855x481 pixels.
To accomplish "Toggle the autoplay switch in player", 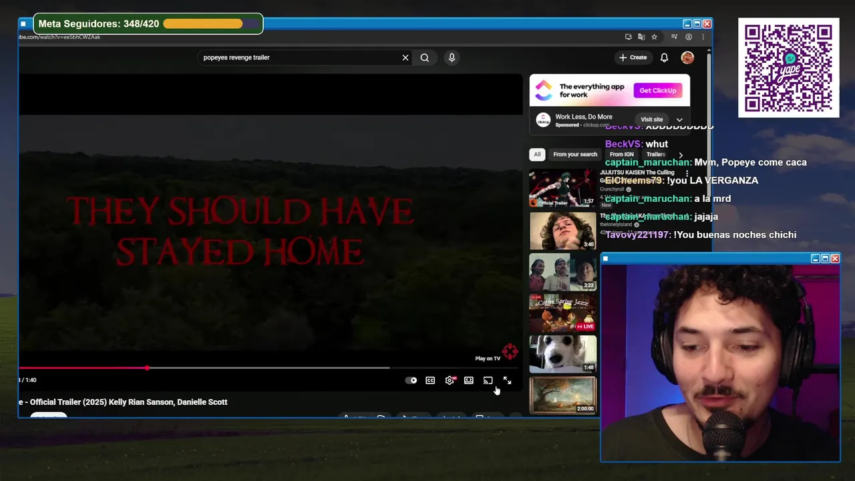I will coord(411,381).
